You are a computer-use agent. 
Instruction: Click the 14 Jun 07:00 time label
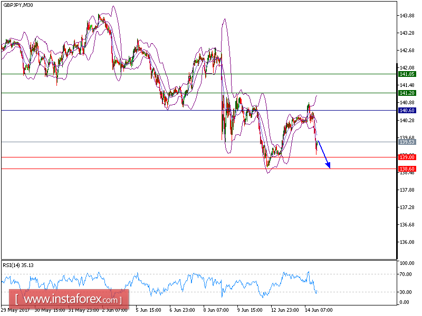[319, 310]
